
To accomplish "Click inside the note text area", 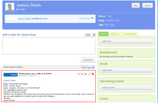I will pos(49,46).
